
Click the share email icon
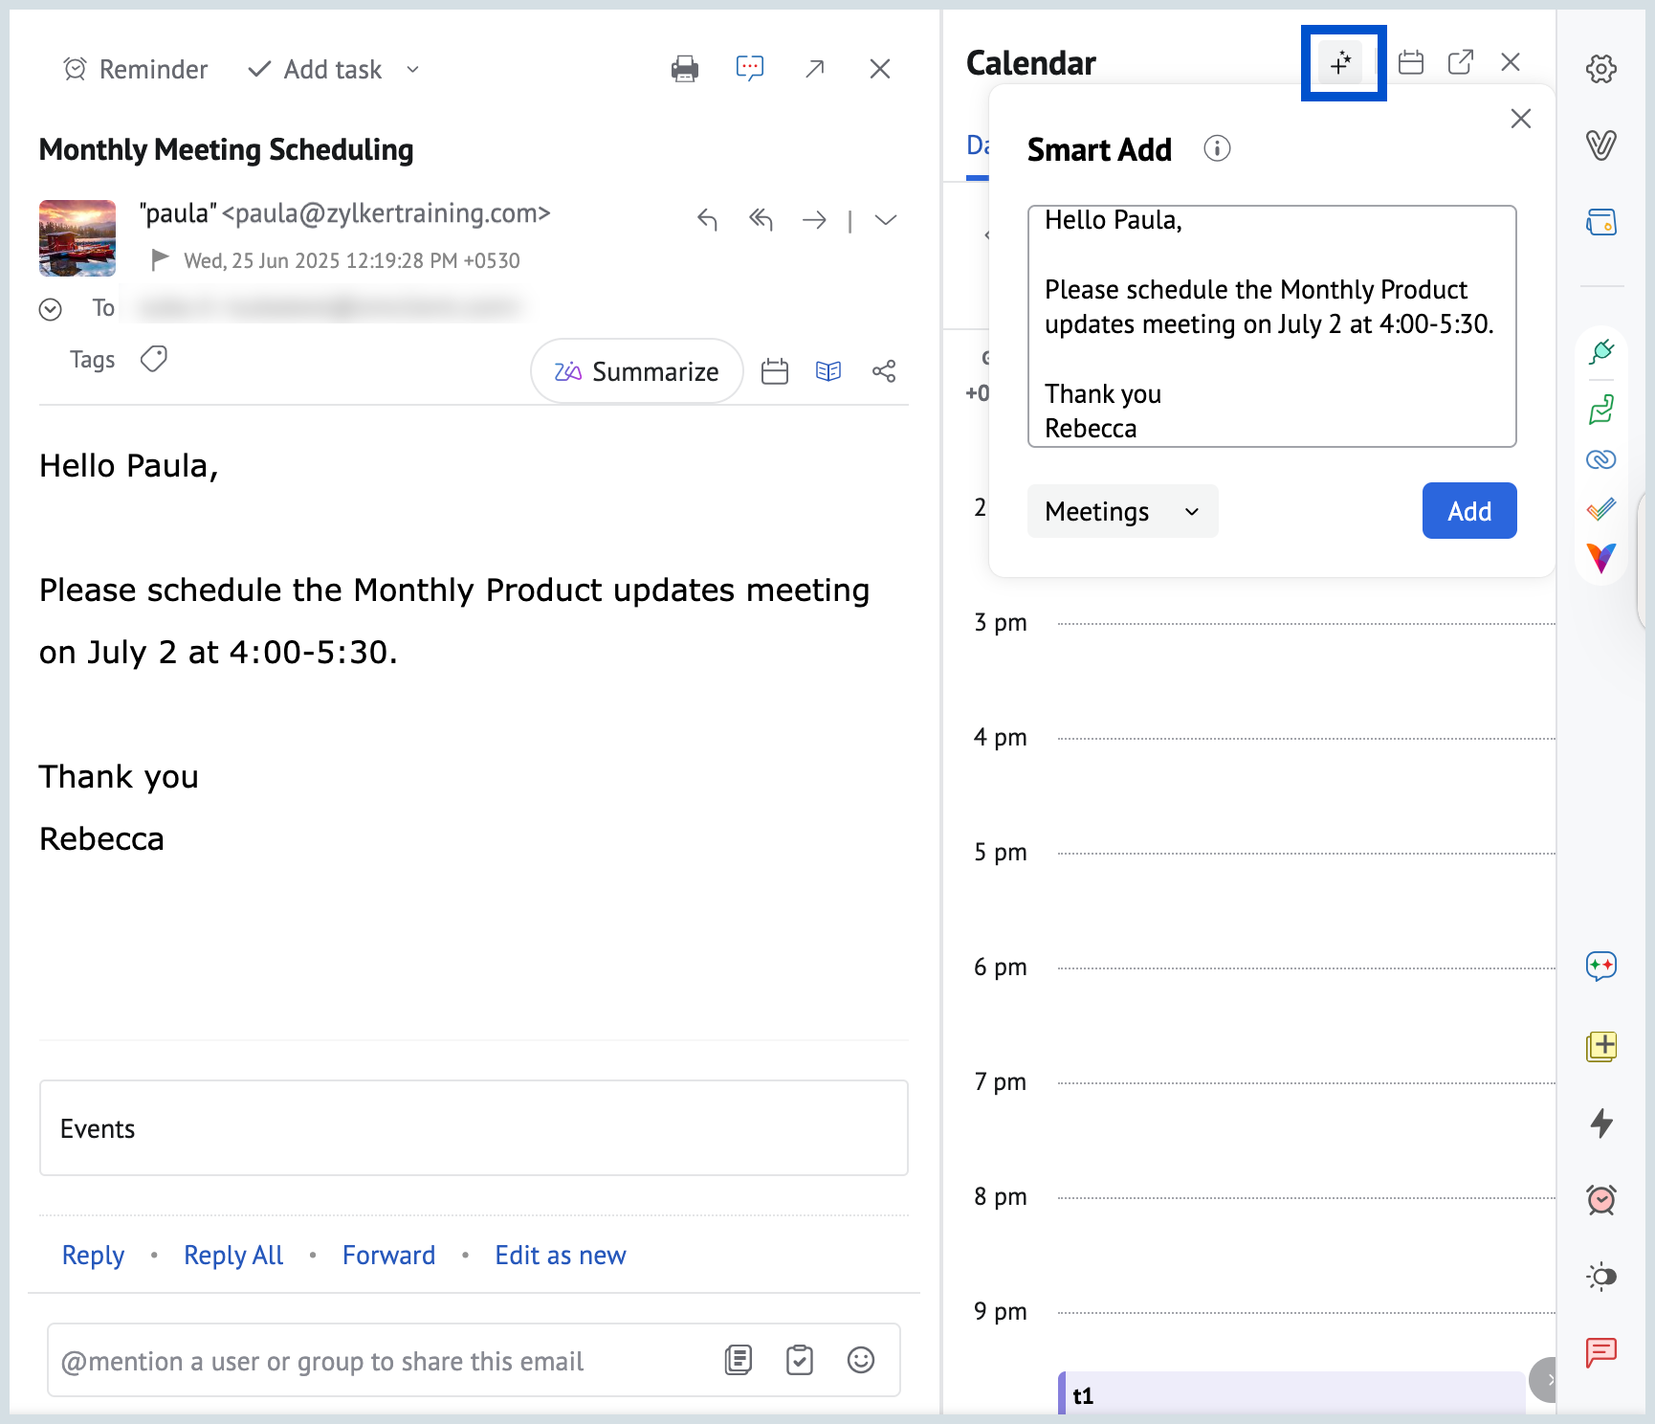pyautogui.click(x=884, y=371)
